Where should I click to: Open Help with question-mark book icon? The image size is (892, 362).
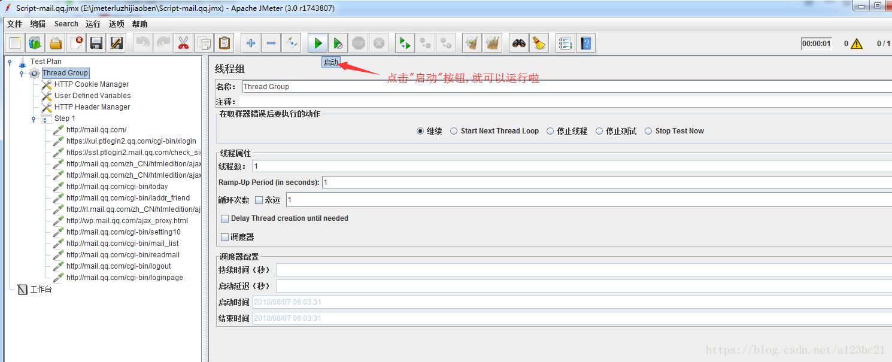click(586, 43)
